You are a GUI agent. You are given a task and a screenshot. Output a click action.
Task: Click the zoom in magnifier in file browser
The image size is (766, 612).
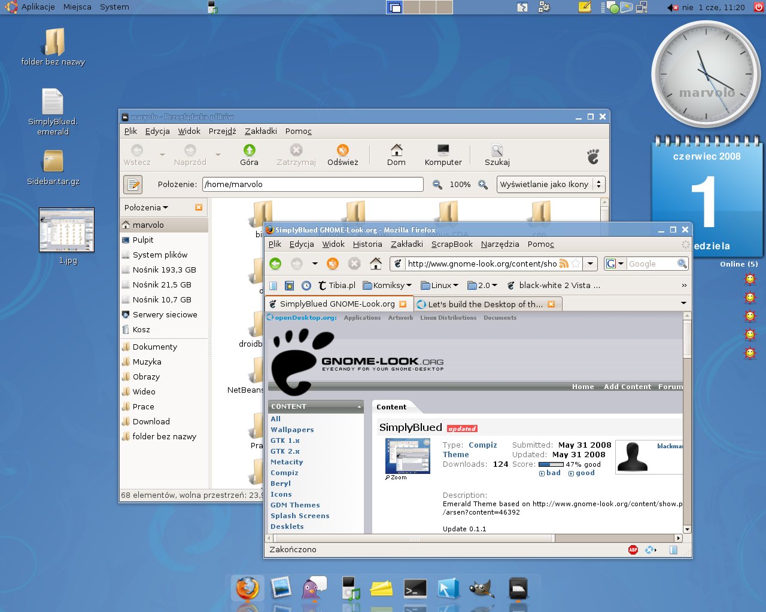483,185
